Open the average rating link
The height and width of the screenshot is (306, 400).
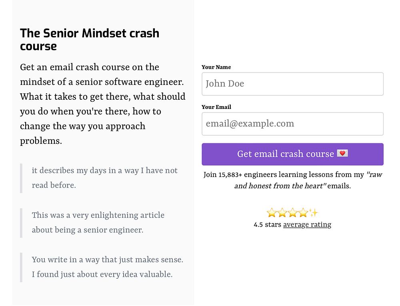307,225
